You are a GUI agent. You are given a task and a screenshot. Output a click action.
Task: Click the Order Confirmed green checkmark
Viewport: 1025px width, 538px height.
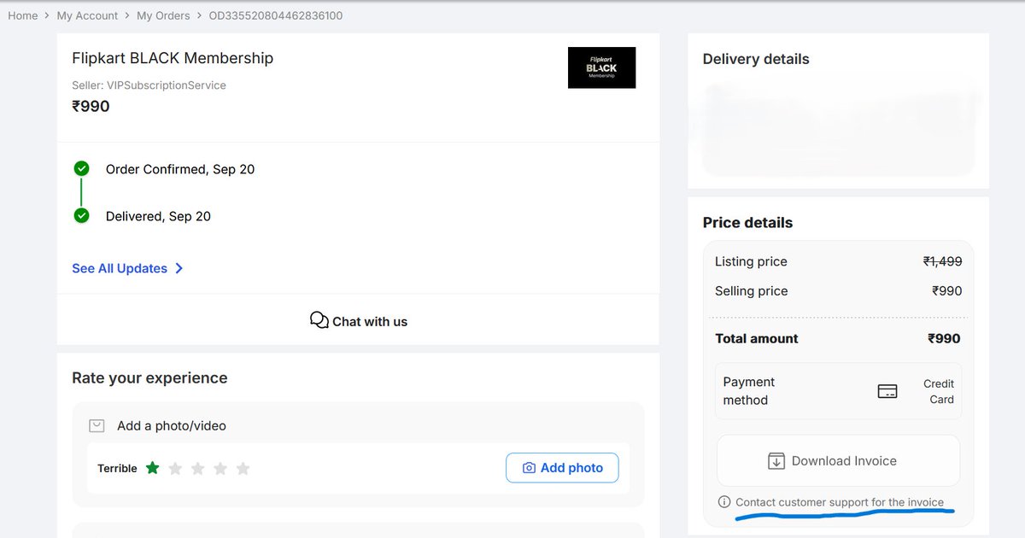(x=81, y=168)
